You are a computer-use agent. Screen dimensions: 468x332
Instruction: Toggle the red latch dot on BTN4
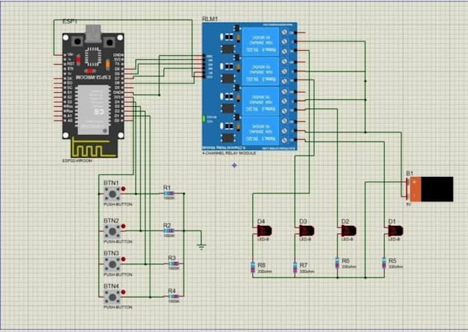tap(123, 292)
